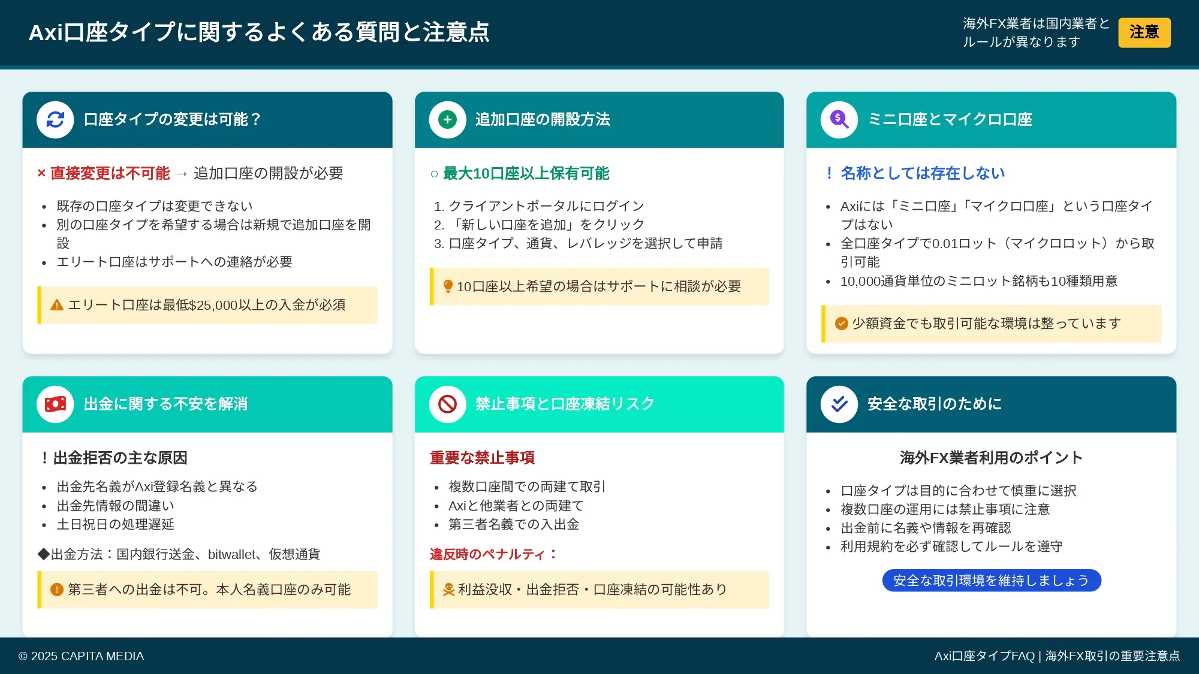The width and height of the screenshot is (1199, 674).
Task: Click note 10口座以上希望の場合はサポートに相談が必要
Action: coord(599,286)
